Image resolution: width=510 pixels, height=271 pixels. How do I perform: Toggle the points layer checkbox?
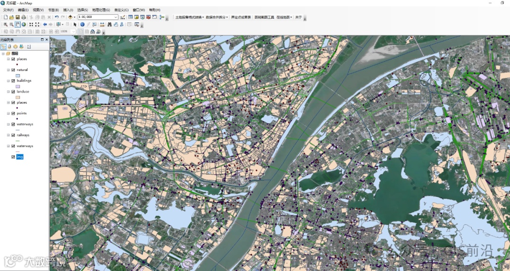click(13, 113)
